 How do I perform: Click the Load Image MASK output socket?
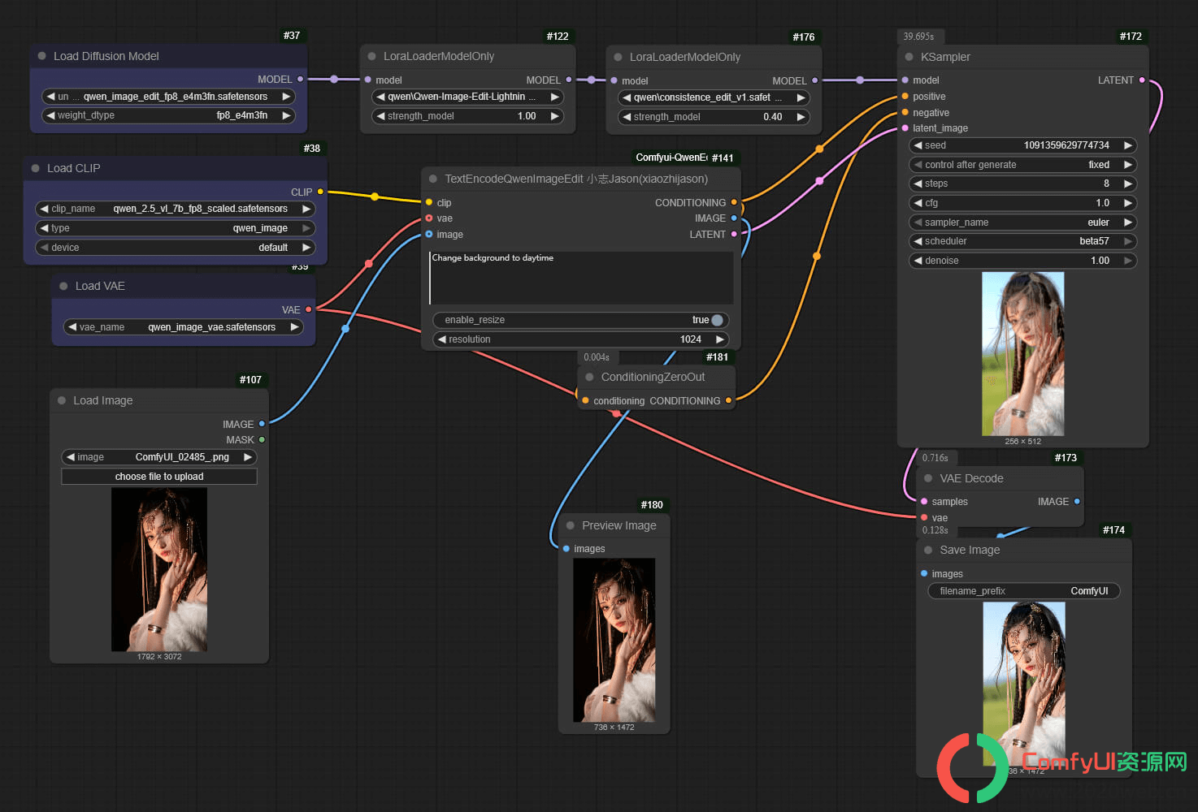point(262,439)
